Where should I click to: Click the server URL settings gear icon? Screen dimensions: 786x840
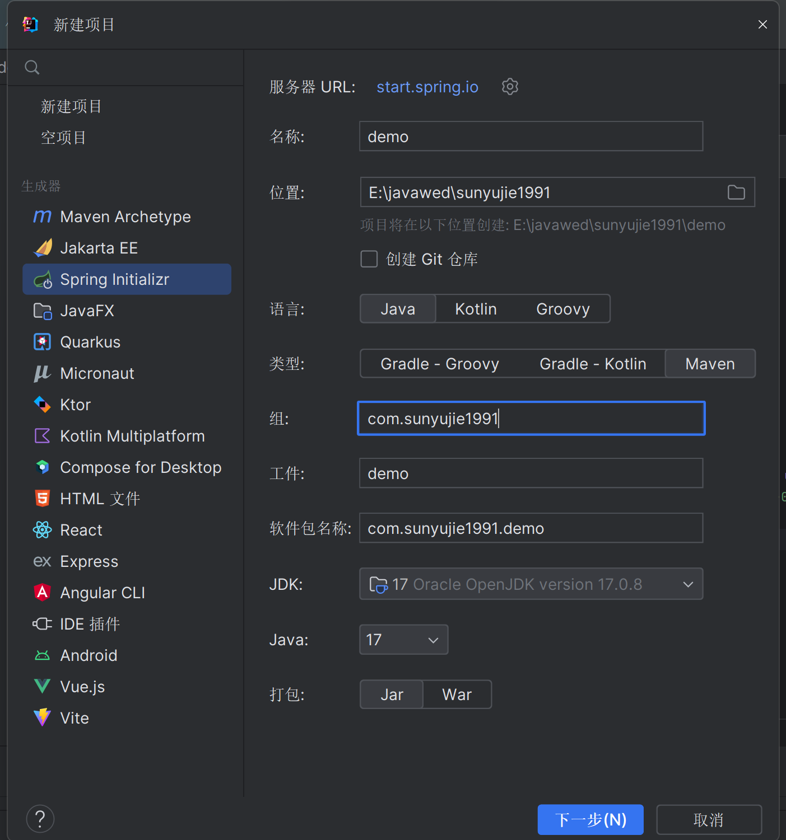[x=510, y=87]
